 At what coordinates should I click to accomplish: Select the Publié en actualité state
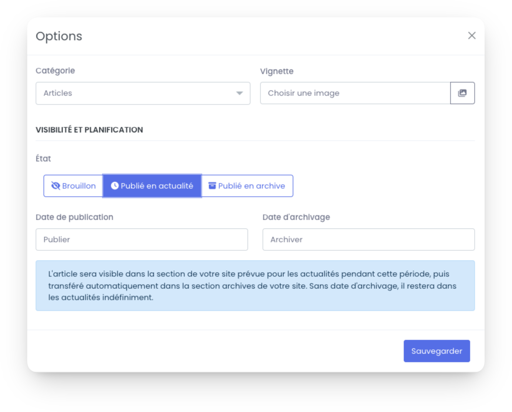[152, 186]
